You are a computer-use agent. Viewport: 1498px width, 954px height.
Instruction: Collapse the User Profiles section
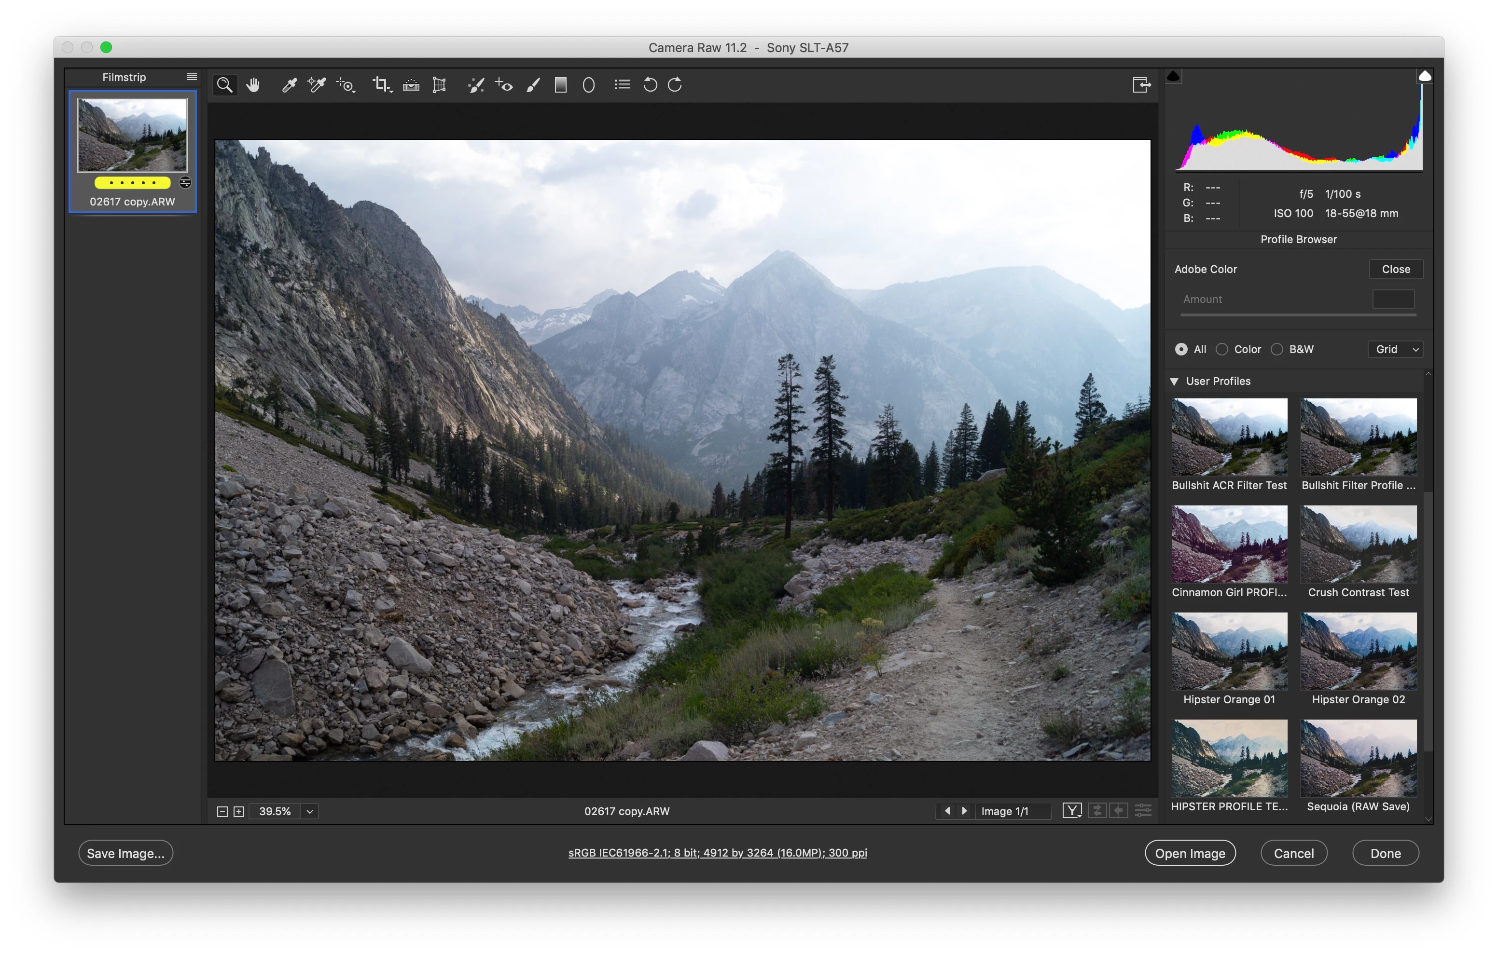click(x=1174, y=381)
